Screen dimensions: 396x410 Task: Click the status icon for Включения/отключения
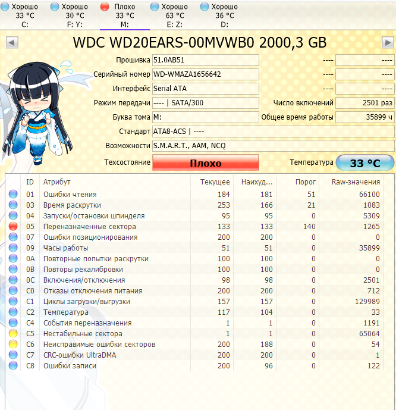[13, 280]
